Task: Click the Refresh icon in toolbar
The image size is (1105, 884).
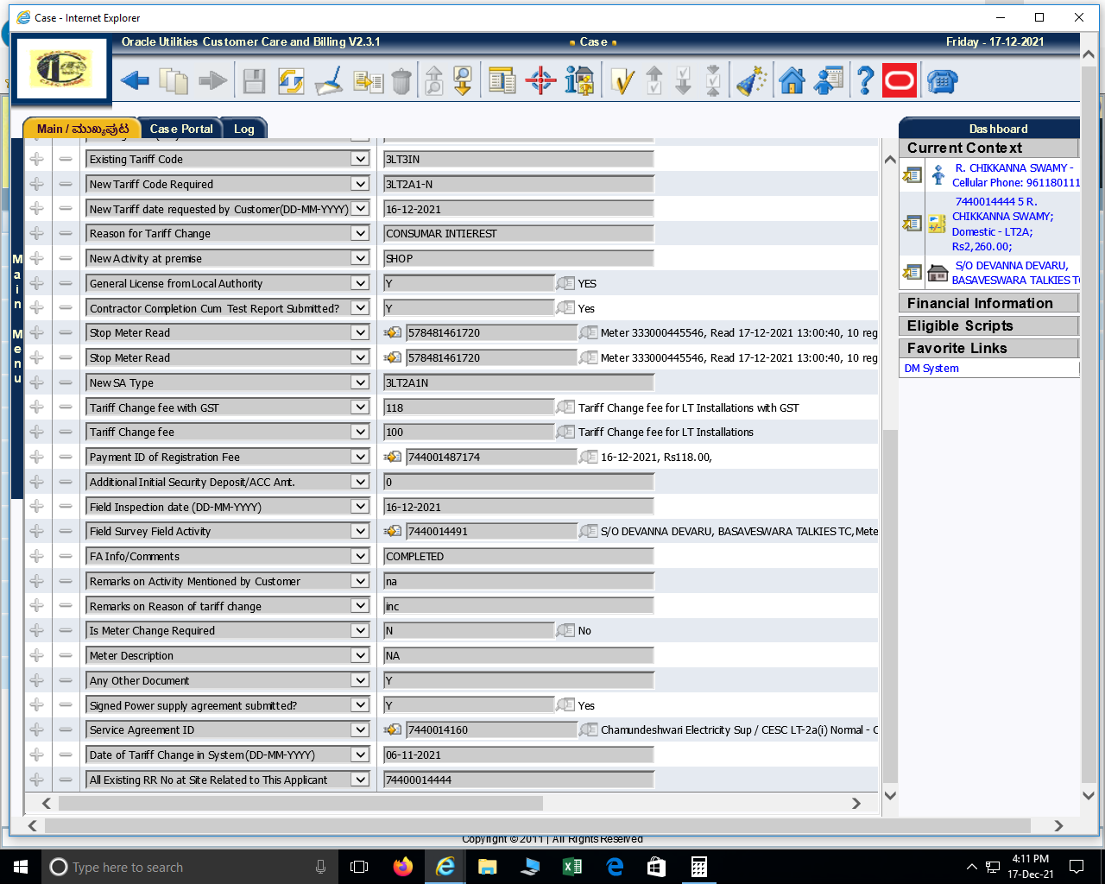Action: coord(291,82)
